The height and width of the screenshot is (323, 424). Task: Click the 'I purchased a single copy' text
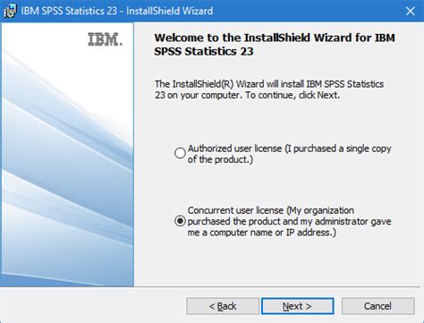pos(338,149)
